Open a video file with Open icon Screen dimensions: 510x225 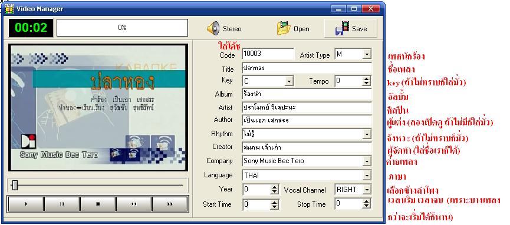pos(282,28)
